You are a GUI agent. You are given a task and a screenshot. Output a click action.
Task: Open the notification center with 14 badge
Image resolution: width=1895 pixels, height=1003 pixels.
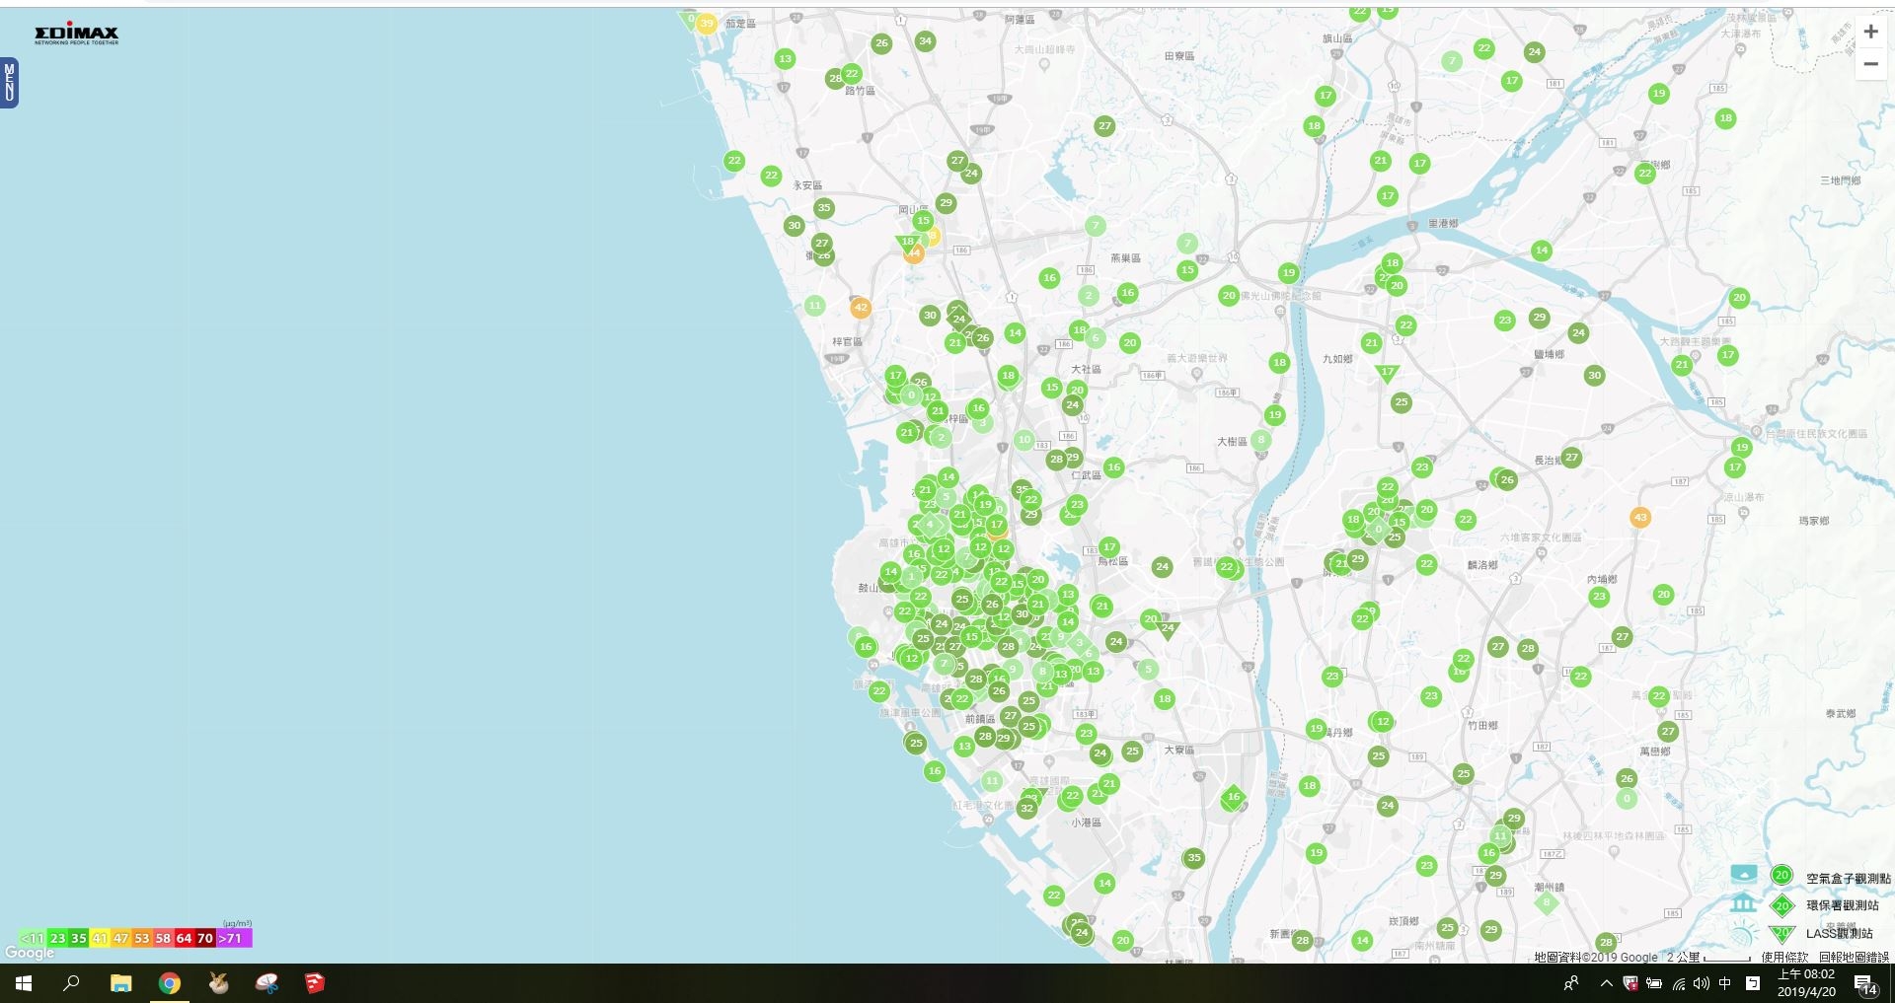pos(1864,984)
